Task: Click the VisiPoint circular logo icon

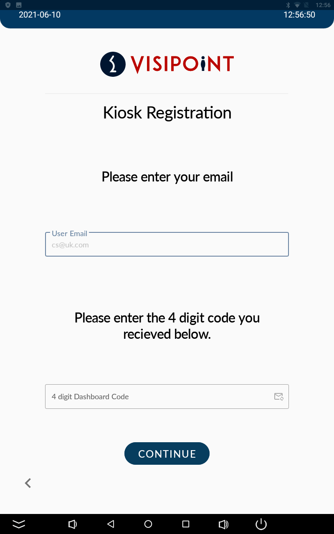Action: coord(113,64)
